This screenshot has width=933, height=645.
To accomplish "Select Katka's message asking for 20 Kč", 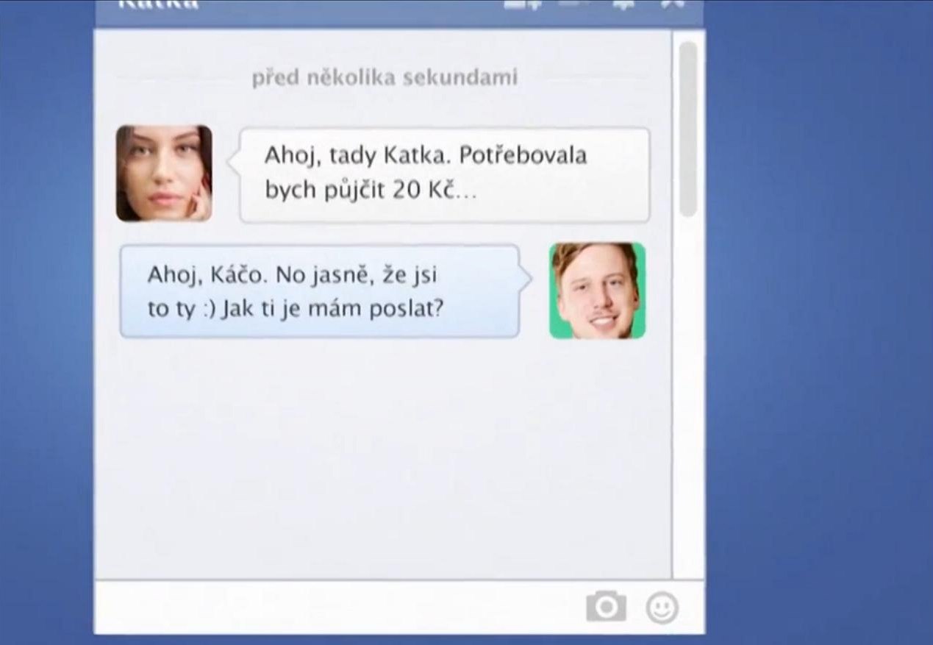I will pos(444,174).
